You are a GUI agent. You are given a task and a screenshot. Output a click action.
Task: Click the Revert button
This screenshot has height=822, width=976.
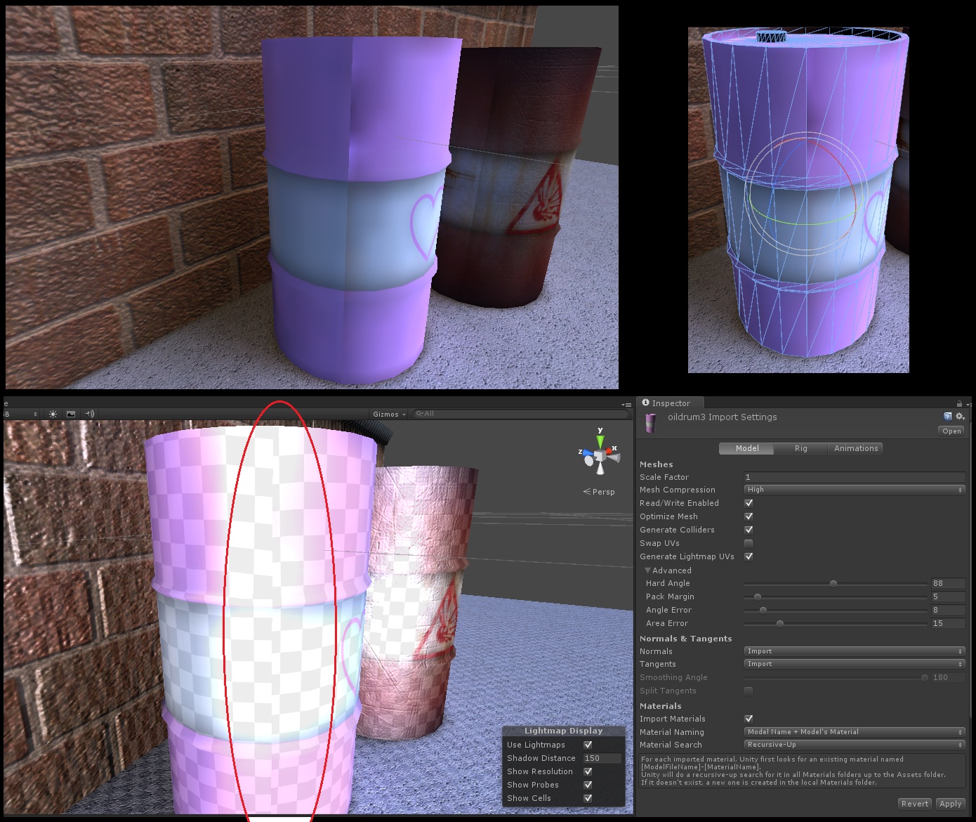tap(915, 804)
